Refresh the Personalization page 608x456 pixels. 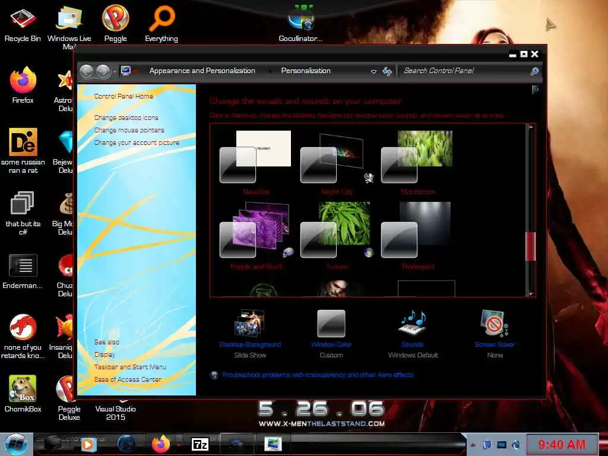coord(387,71)
